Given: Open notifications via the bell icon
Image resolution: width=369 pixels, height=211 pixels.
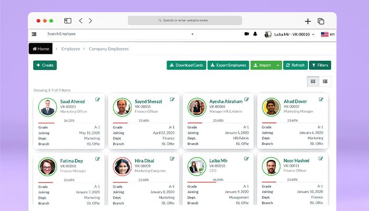Looking at the screenshot, I should tap(255, 34).
